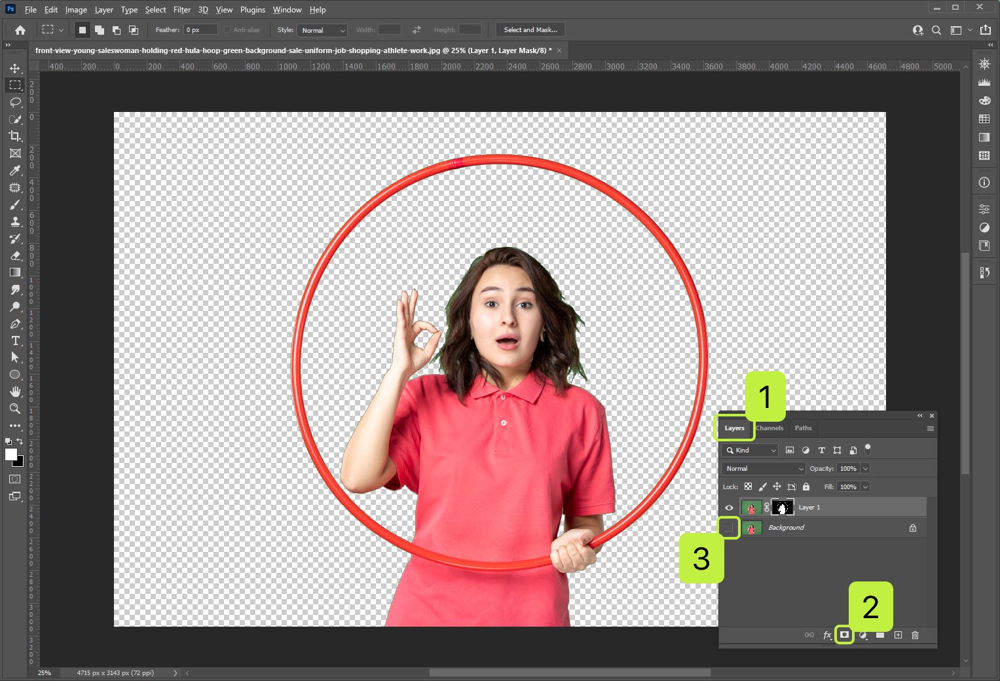Click the zoom percentage field 25%
Viewport: 1000px width, 681px height.
pos(45,673)
